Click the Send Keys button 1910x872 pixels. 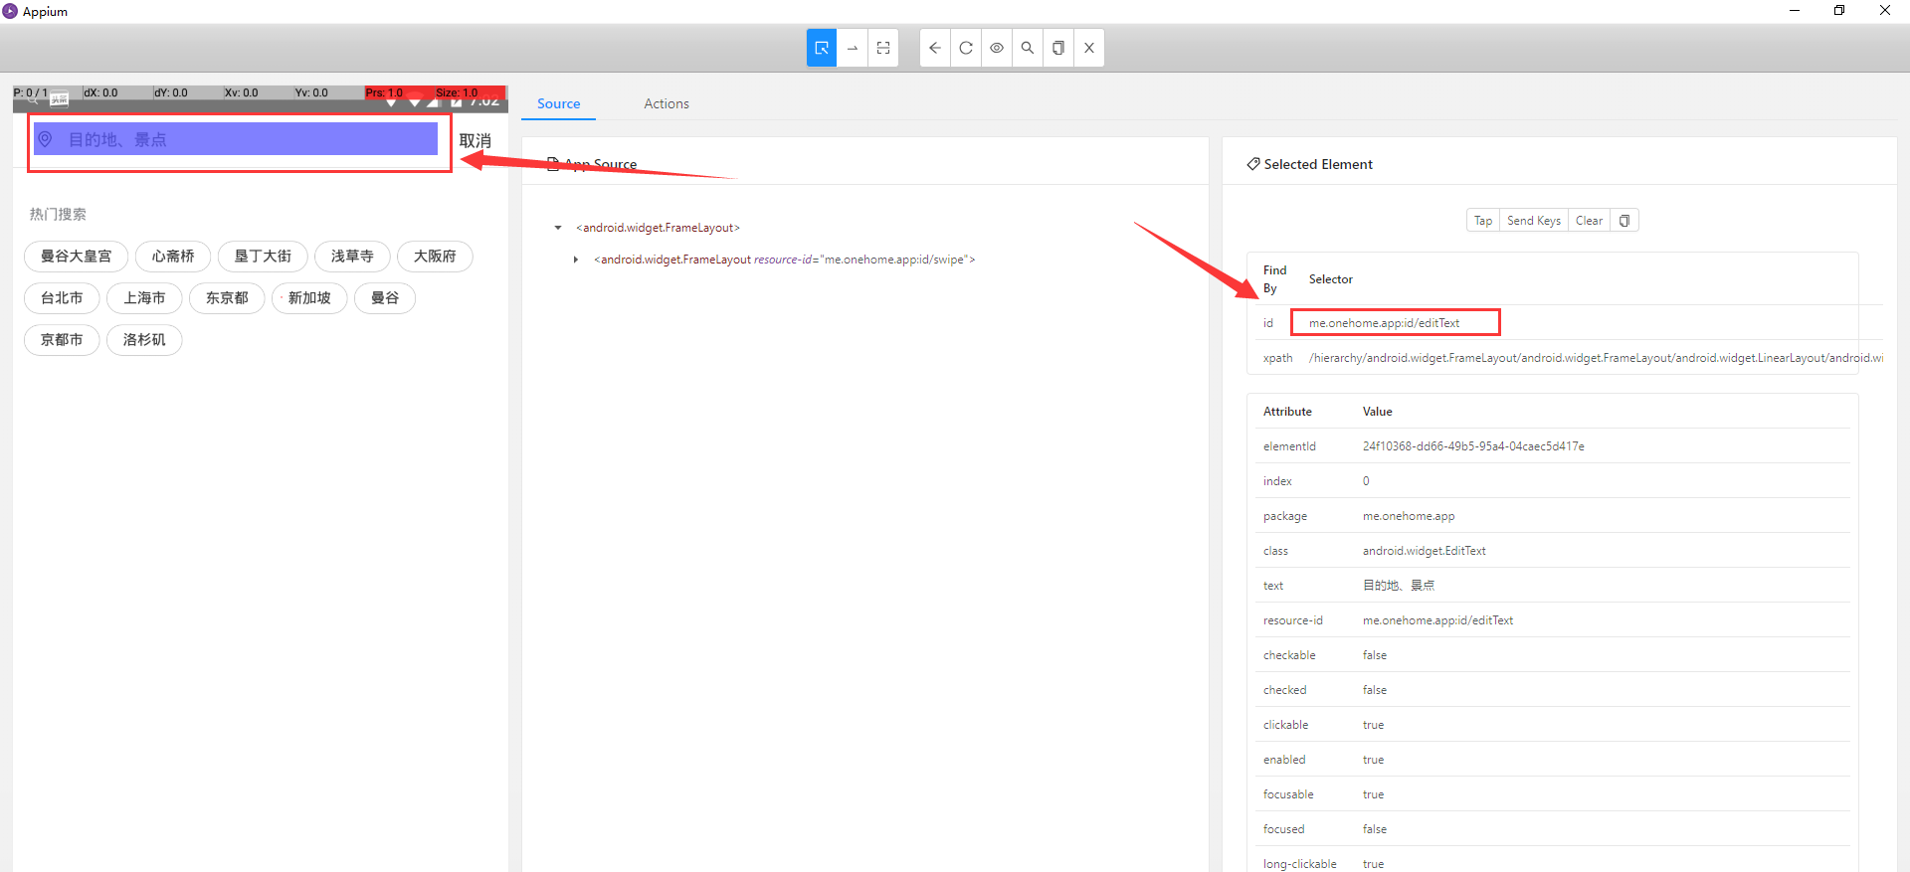1534,221
